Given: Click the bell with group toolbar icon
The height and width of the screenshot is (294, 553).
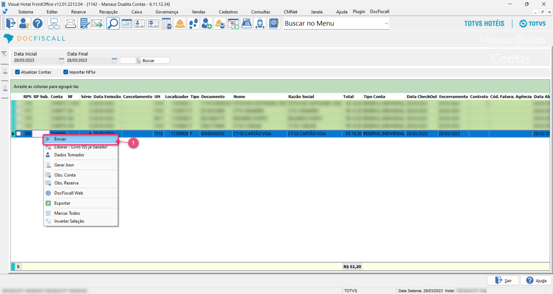Looking at the screenshot, I should 220,23.
